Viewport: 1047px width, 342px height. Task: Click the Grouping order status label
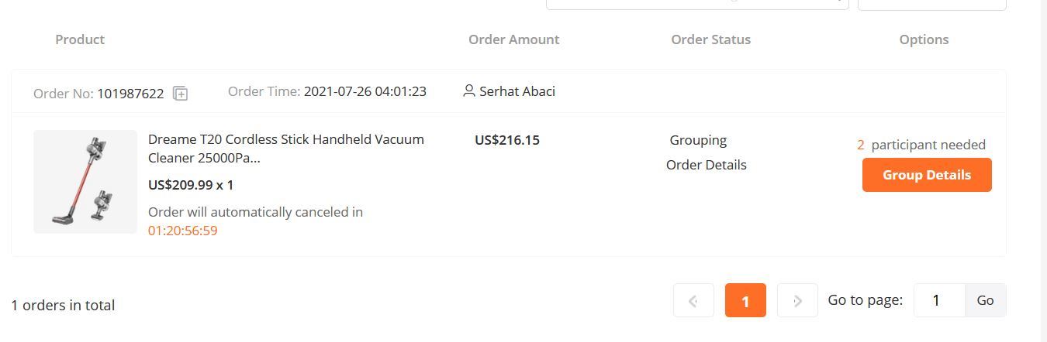[698, 140]
